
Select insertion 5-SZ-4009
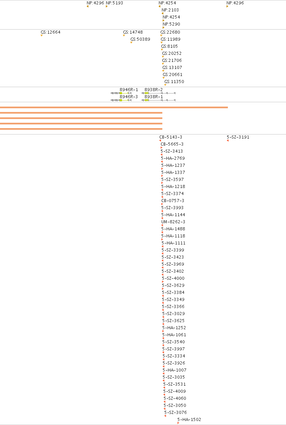[174, 392]
